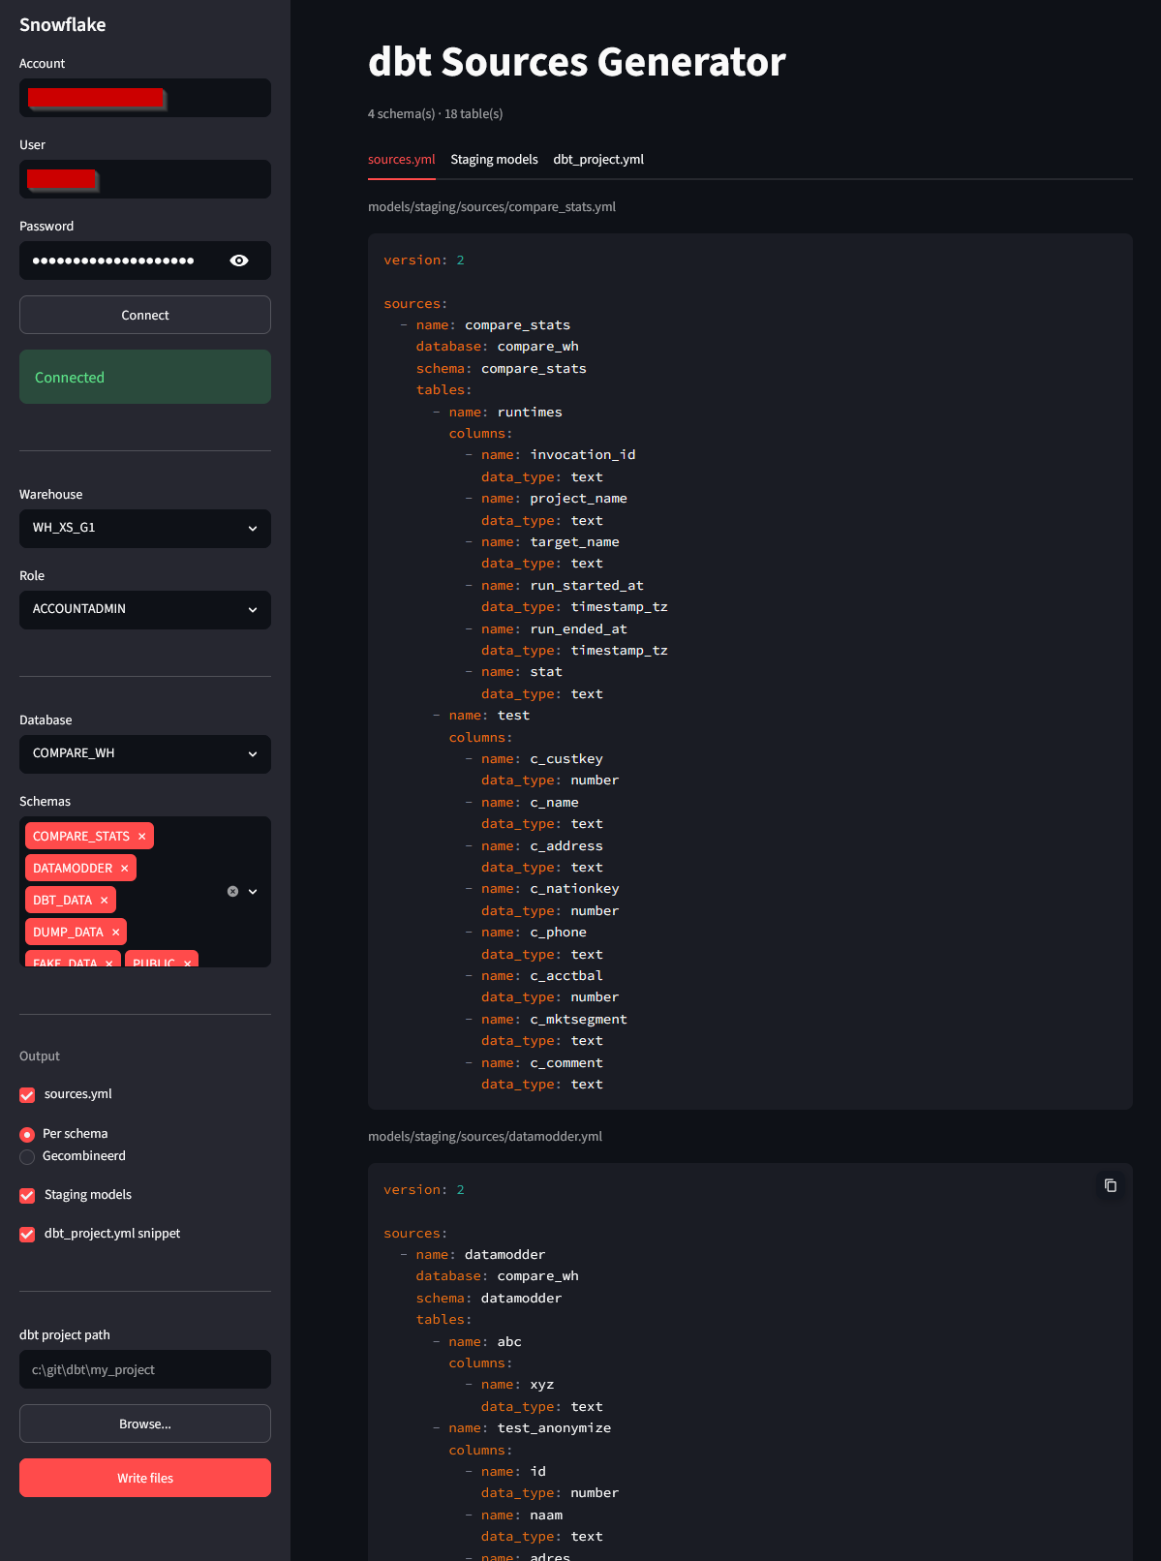1161x1561 pixels.
Task: Click the Browse... button
Action: [x=145, y=1423]
